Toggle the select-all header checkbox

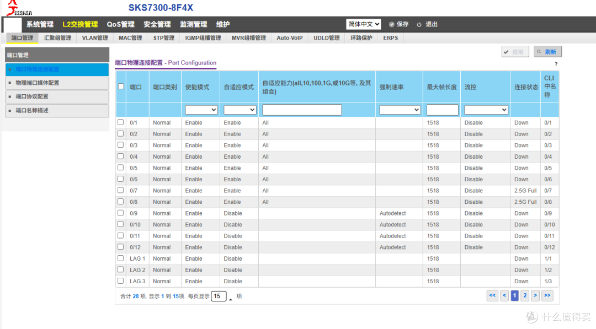(x=121, y=87)
